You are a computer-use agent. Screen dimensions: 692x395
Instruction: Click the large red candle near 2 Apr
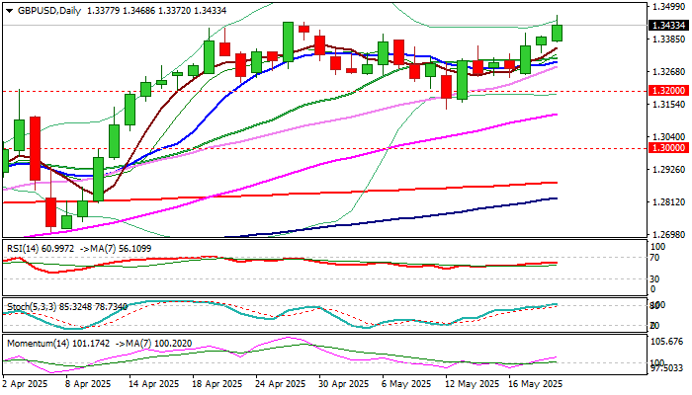pos(35,148)
